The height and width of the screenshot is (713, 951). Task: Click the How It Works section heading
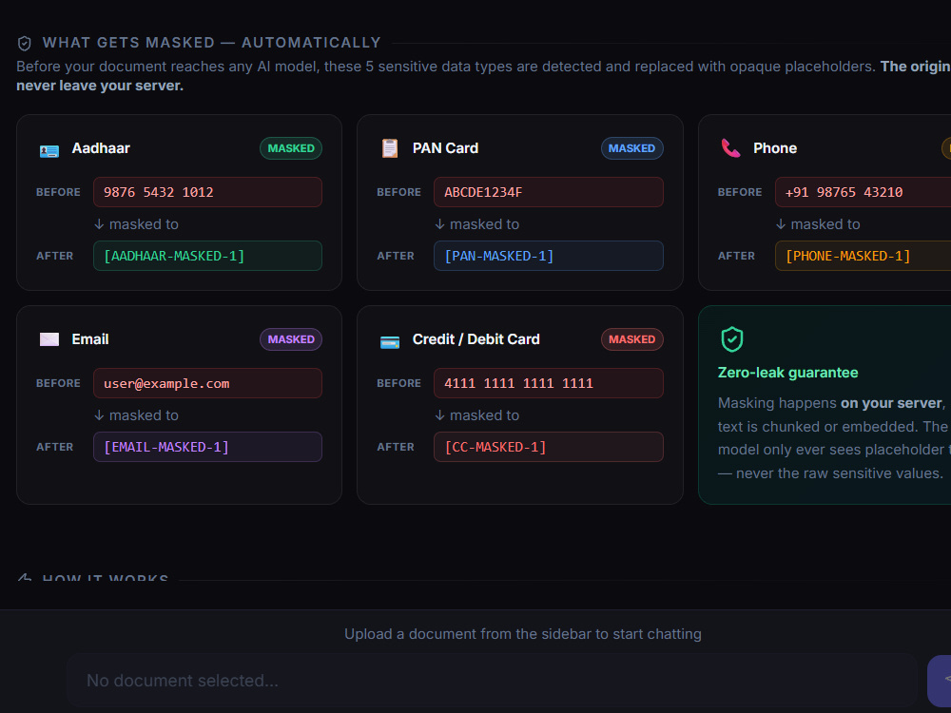click(x=106, y=577)
